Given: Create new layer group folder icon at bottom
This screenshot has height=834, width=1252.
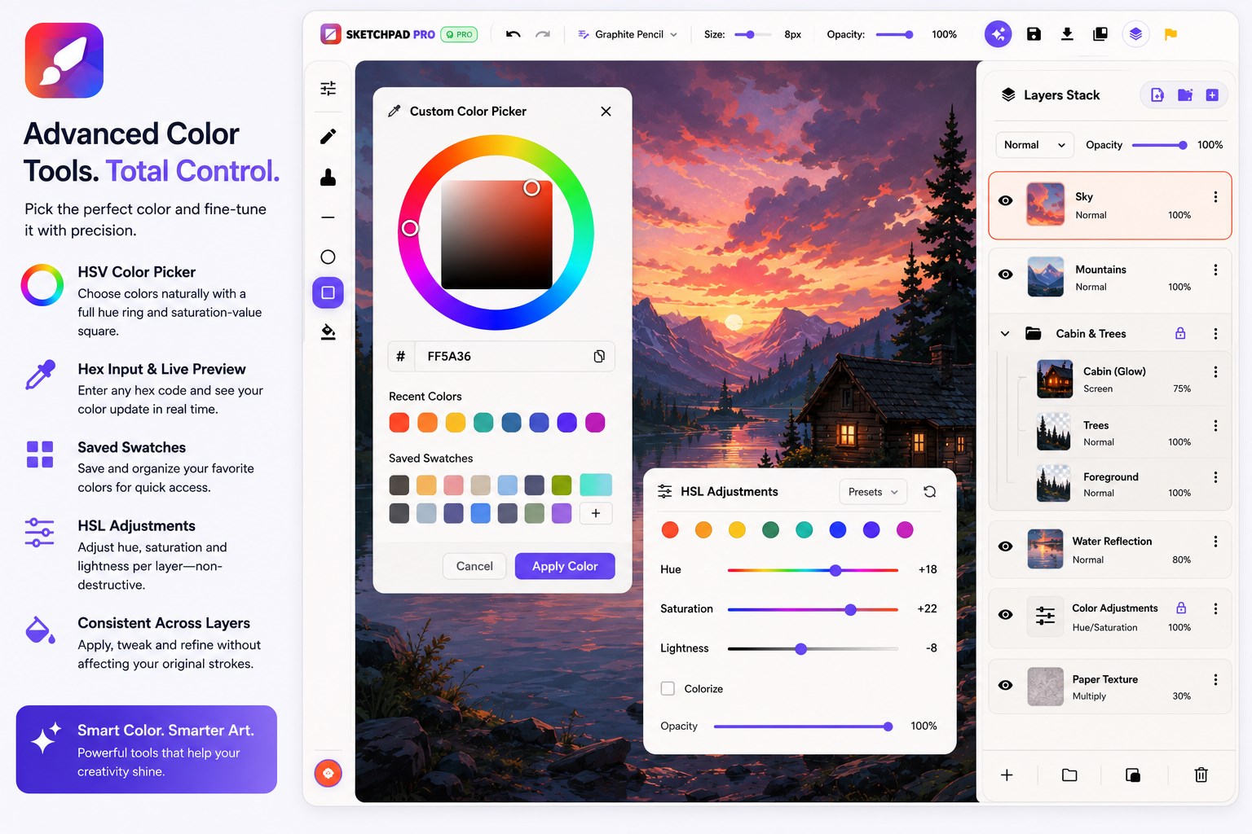Looking at the screenshot, I should [1069, 775].
